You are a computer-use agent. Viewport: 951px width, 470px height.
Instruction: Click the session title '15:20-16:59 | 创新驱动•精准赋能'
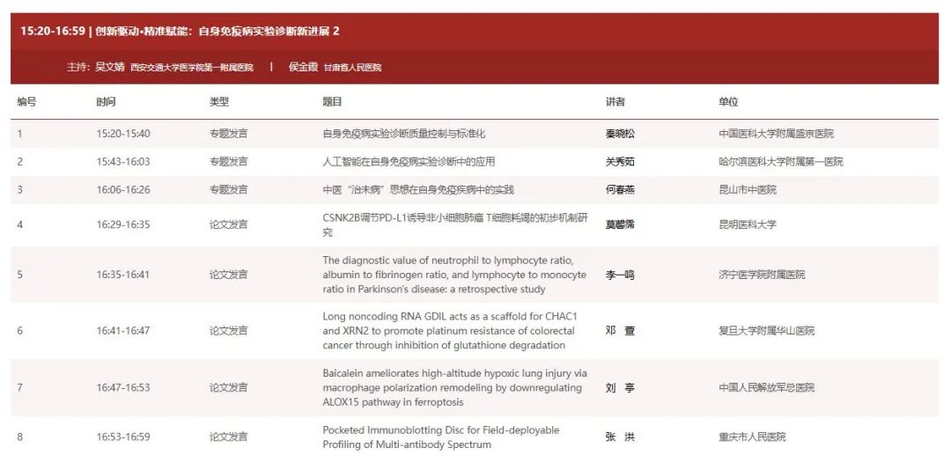(x=180, y=31)
